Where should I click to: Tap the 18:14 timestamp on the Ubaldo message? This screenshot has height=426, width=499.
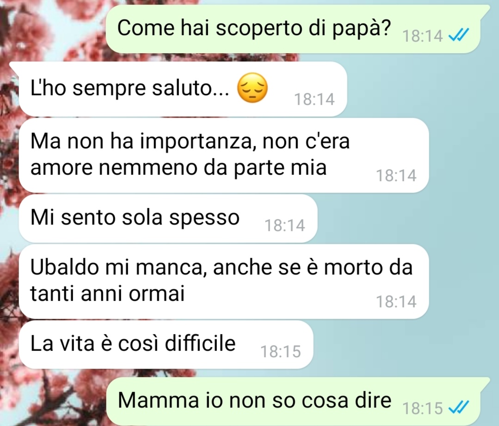point(396,301)
